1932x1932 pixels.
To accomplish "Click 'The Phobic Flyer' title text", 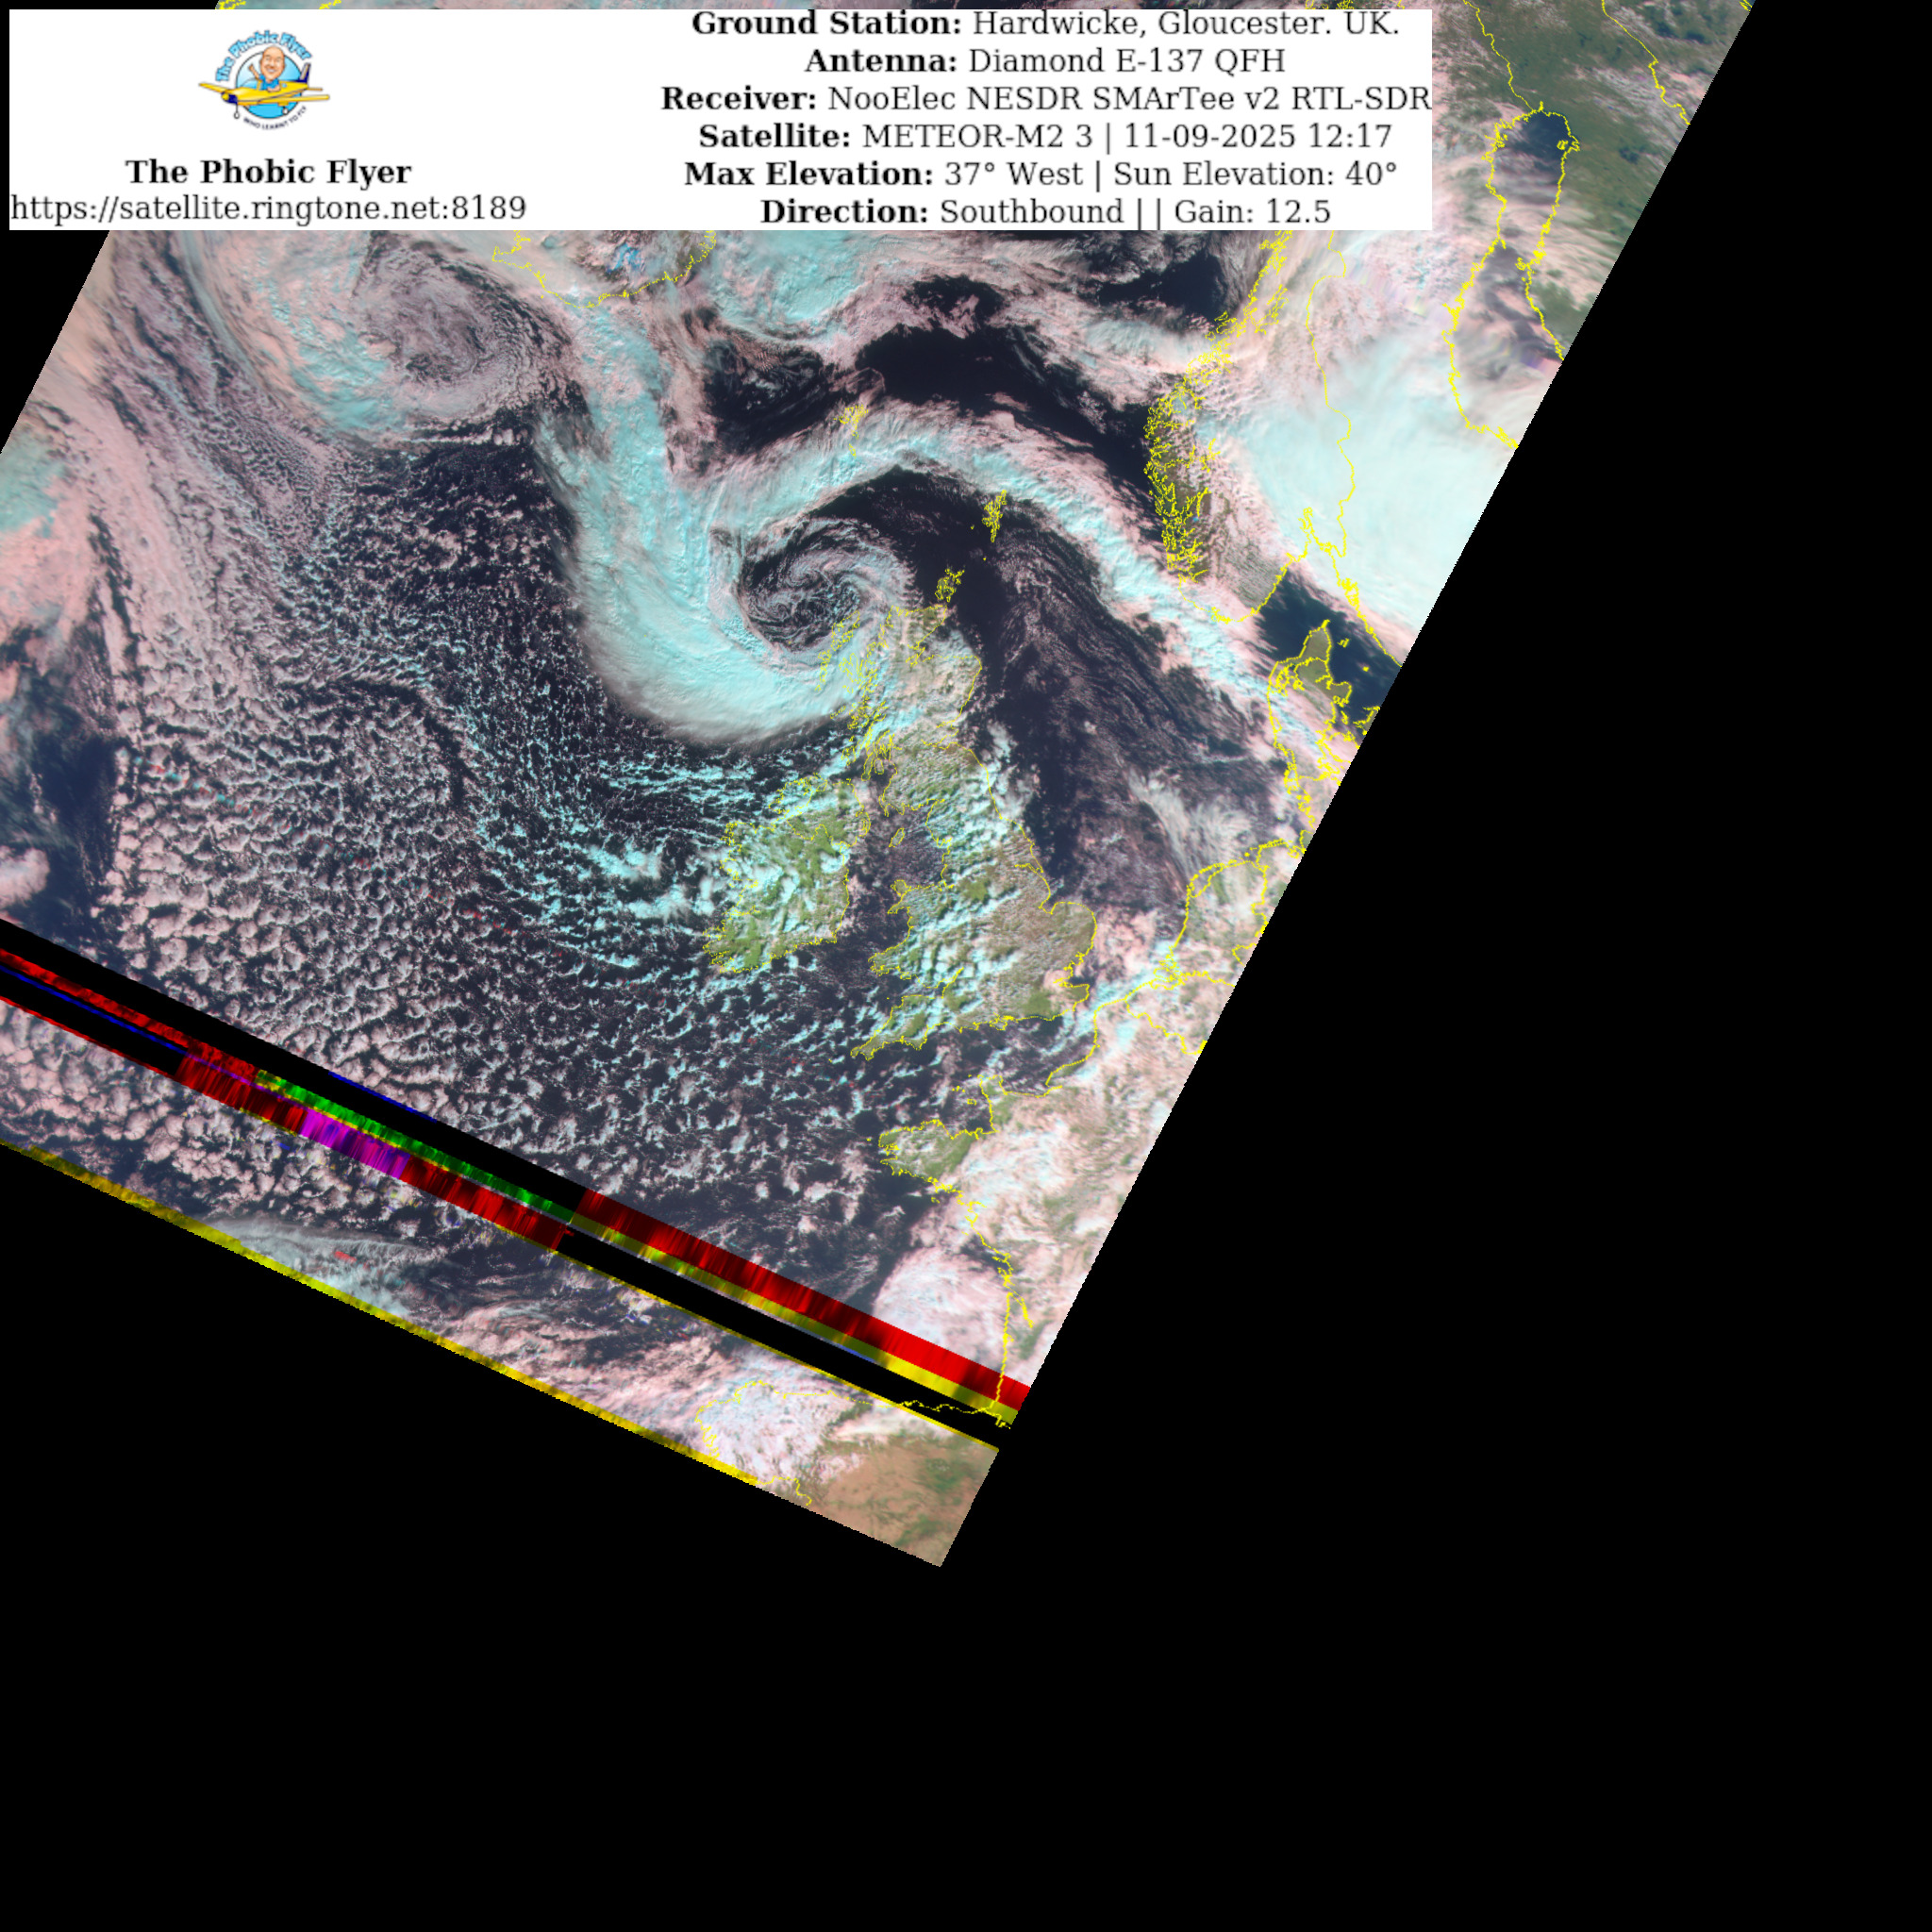I will click(268, 172).
